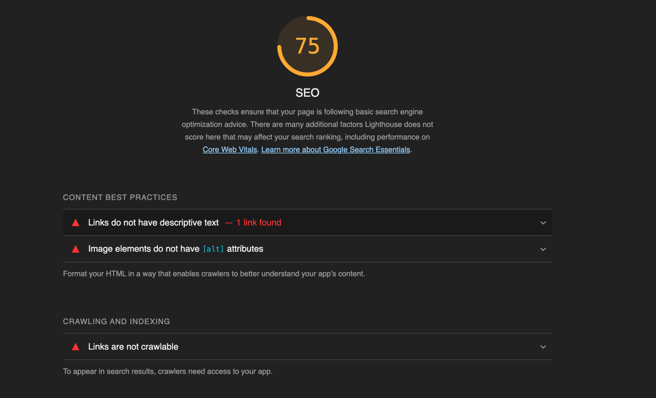
Task: Click the CRAWLING AND INDEXING section header
Action: (x=116, y=322)
